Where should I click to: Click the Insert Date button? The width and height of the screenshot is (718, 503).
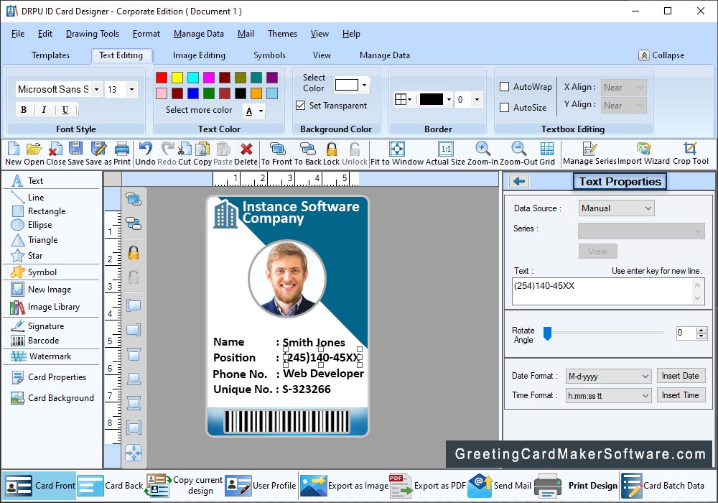pos(681,376)
